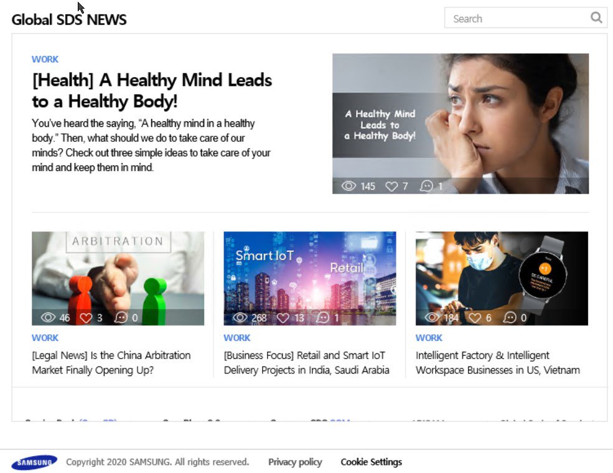The image size is (613, 473).
Task: Click the heart icon on Healthy Mind image
Action: pyautogui.click(x=391, y=187)
